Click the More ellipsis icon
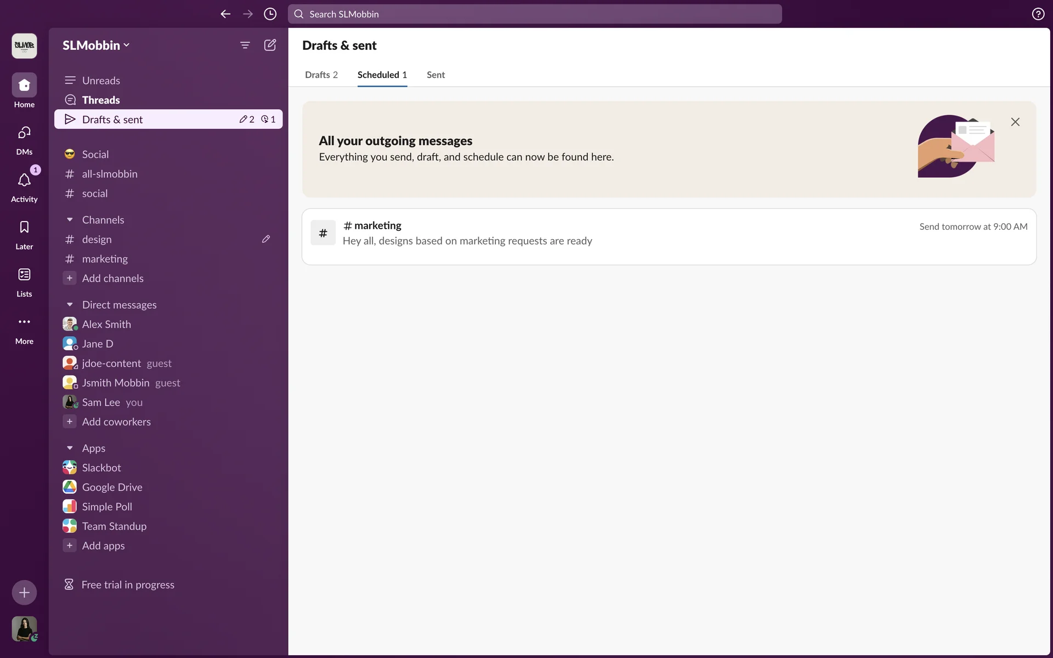The height and width of the screenshot is (658, 1053). 24,322
